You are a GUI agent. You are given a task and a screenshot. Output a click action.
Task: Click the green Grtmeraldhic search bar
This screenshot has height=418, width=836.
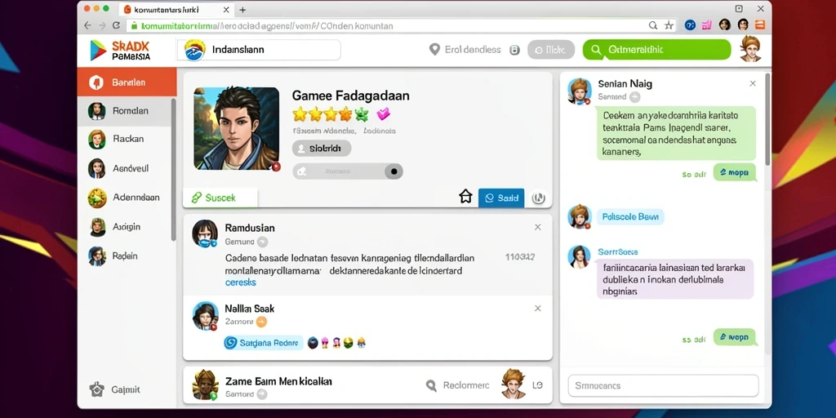click(656, 50)
